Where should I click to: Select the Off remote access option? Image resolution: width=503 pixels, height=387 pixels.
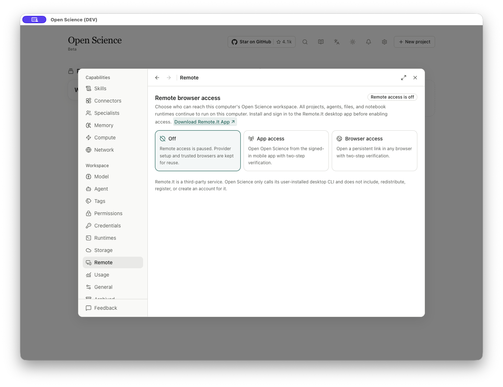pos(198,151)
